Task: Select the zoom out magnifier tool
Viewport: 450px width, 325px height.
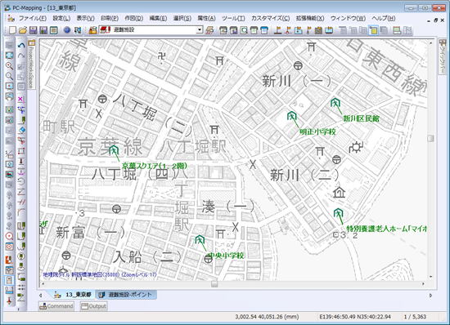Action: pos(10,76)
